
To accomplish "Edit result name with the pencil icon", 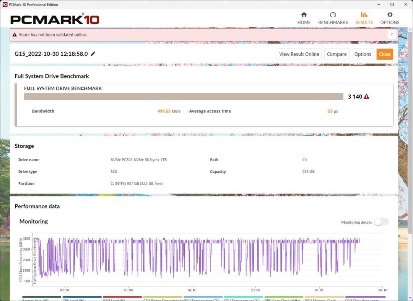I will coord(93,54).
